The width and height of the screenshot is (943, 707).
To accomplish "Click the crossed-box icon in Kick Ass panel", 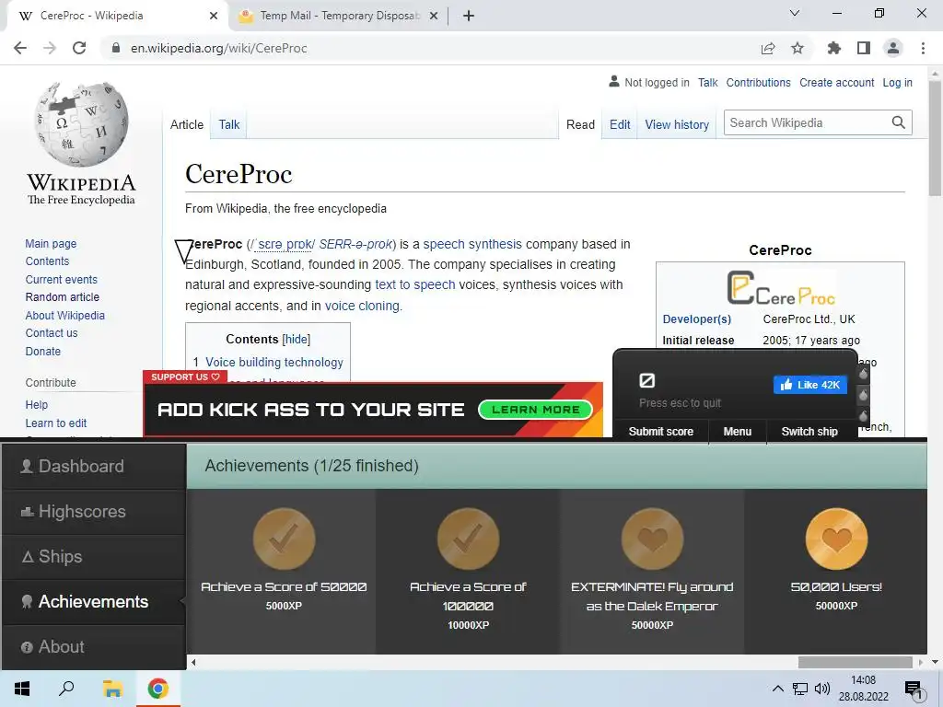I will [x=647, y=380].
